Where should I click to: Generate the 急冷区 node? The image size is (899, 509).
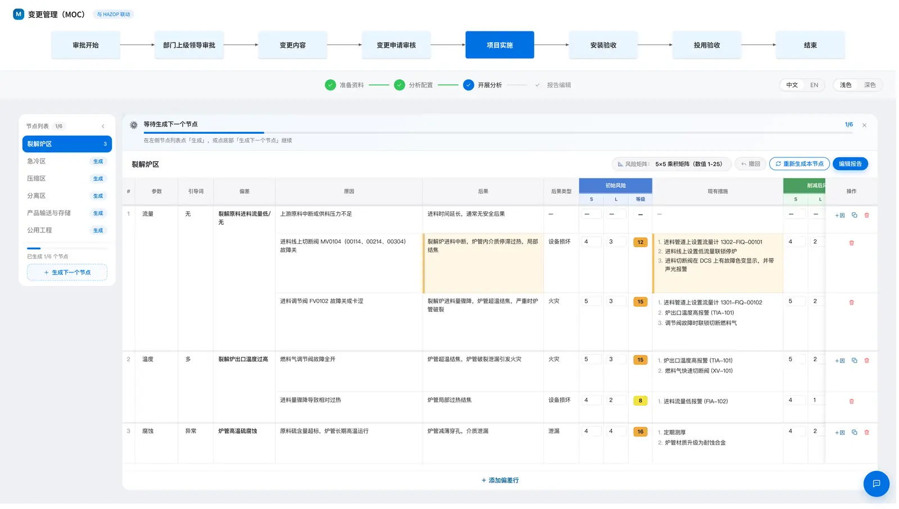(98, 161)
